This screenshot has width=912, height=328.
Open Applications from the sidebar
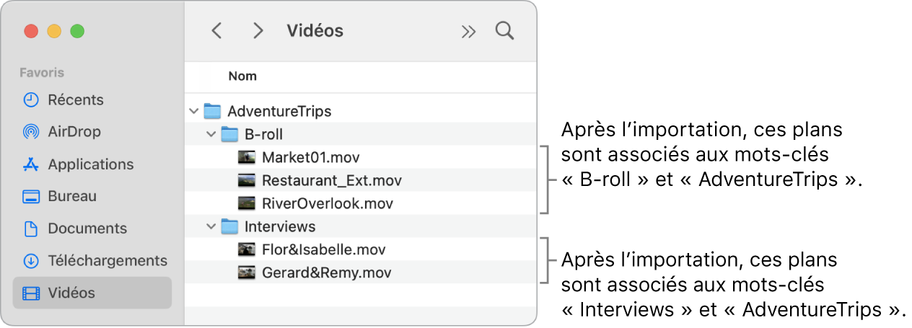pyautogui.click(x=90, y=164)
